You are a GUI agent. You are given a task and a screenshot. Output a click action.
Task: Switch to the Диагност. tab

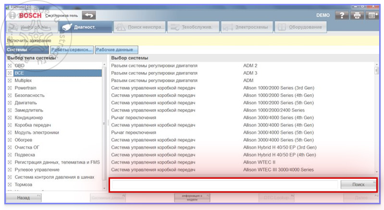tap(86, 27)
